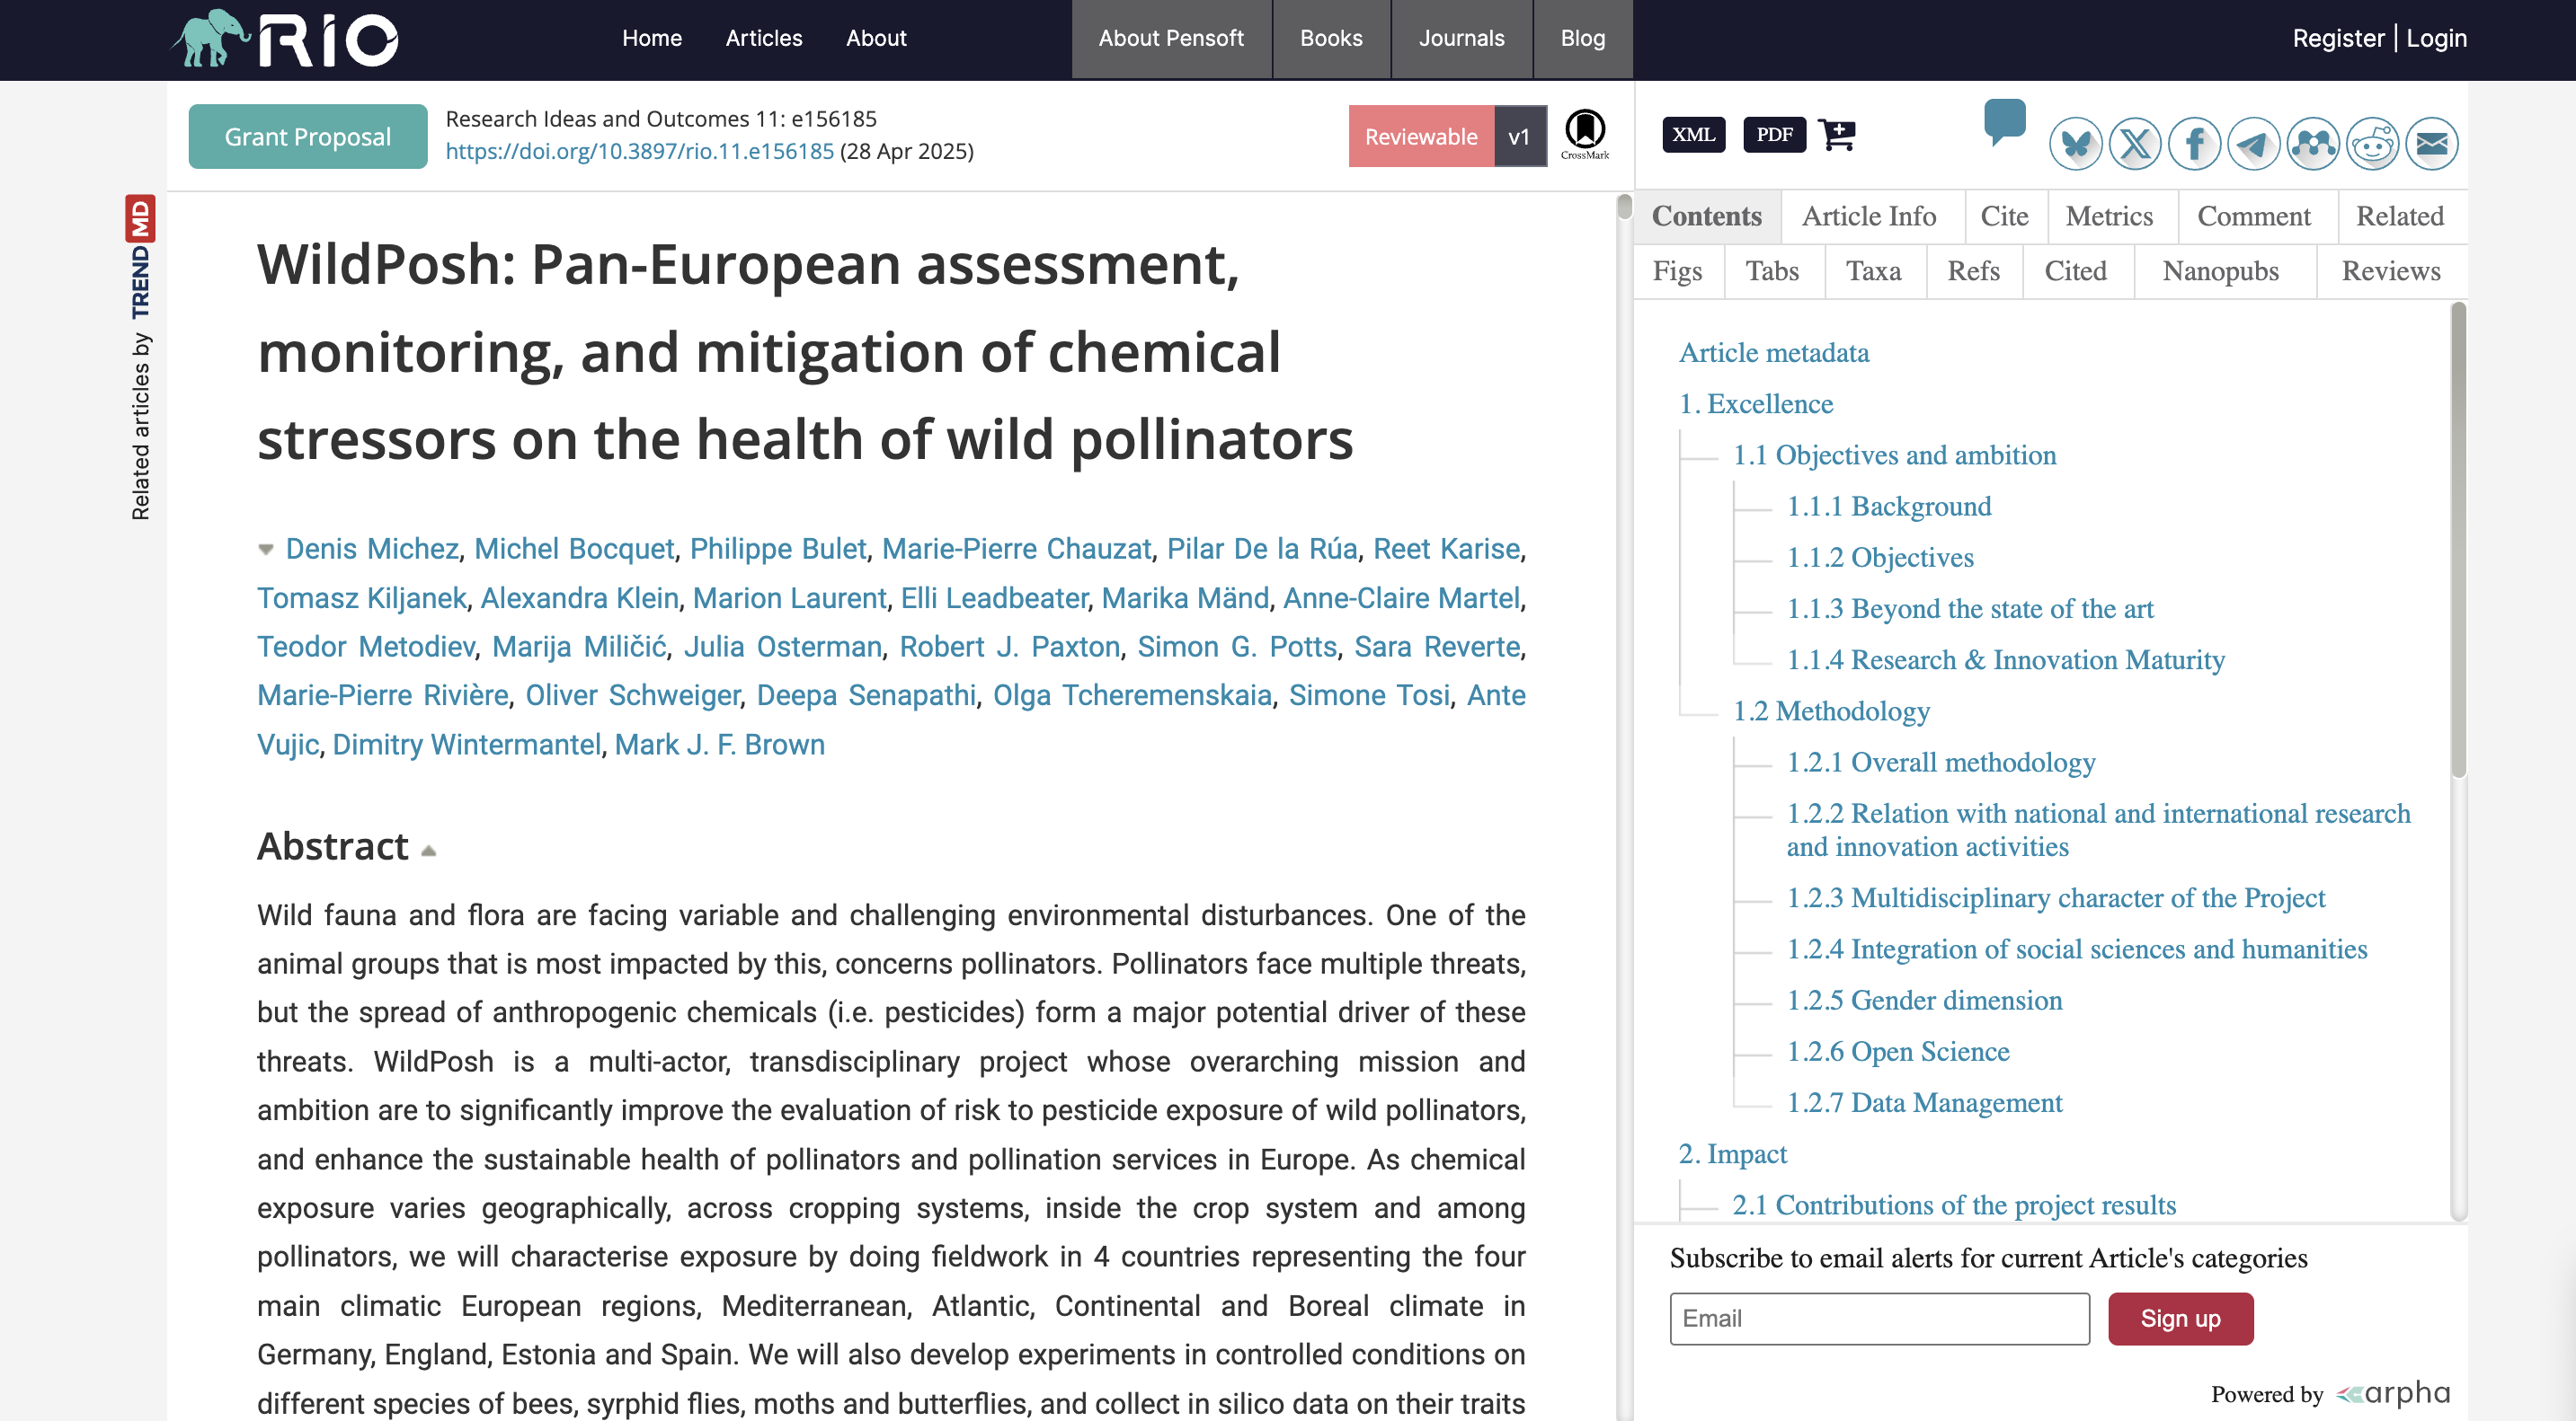2576x1421 pixels.
Task: Open the comment speech bubble icon
Action: click(x=2004, y=123)
